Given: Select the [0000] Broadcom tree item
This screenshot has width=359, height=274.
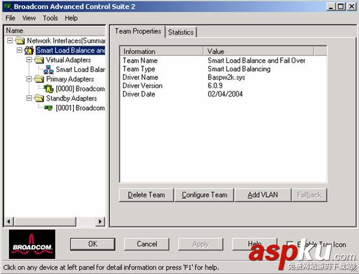Looking at the screenshot, I should tap(80, 89).
